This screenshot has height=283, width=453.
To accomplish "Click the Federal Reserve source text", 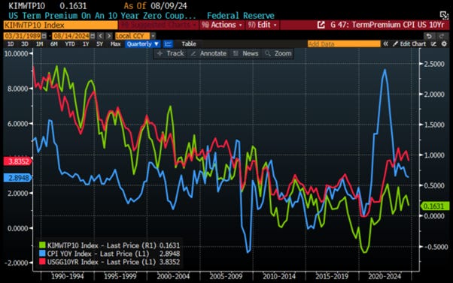I will tap(241, 15).
